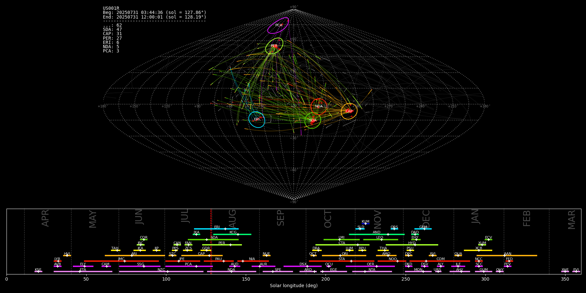Click the 300 tick on solar longitude axis
The height and width of the screenshot is (293, 586).
click(x=485, y=279)
